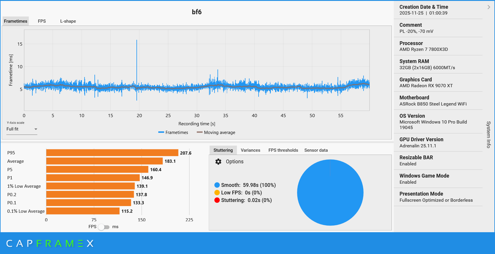Click the Graphics Card value 'AMD Radeon RX 9070 XT'
Viewport: 495px width, 254px height.
pos(426,86)
